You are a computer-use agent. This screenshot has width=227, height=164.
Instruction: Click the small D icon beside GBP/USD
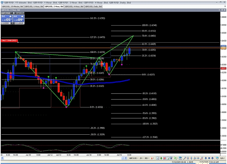(x=14, y=13)
